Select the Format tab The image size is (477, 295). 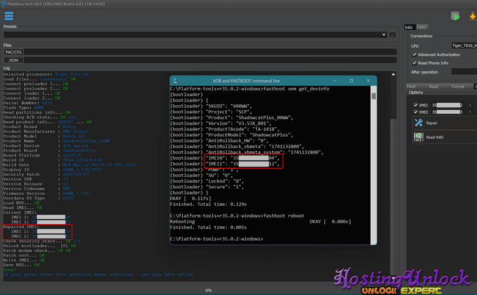point(457,87)
